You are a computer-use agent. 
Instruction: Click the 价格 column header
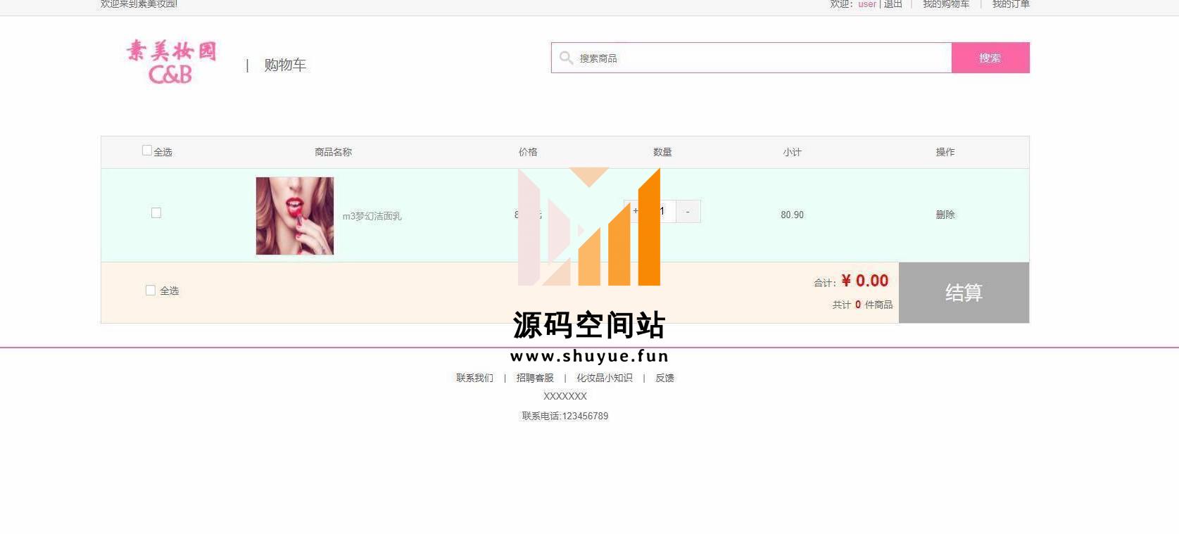coord(528,152)
